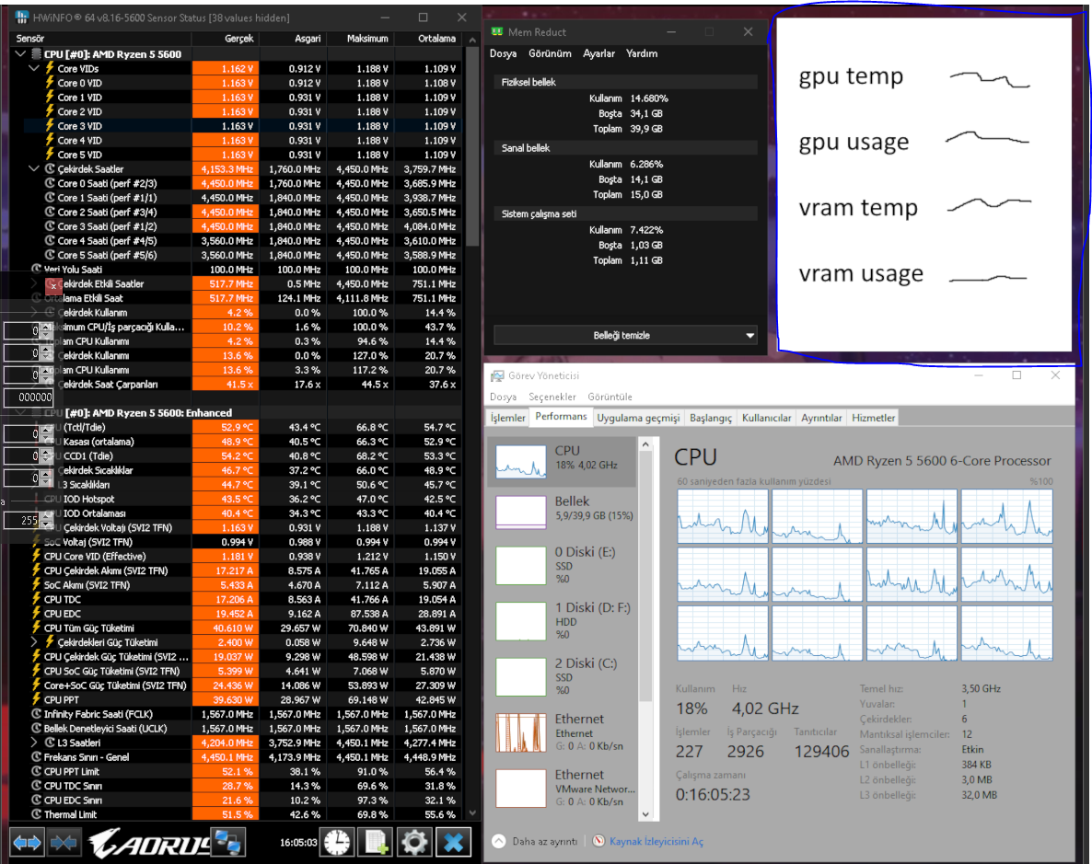Image resolution: width=1092 pixels, height=864 pixels.
Task: Open the Kaynak İzleyicisini Aç link
Action: click(x=656, y=841)
